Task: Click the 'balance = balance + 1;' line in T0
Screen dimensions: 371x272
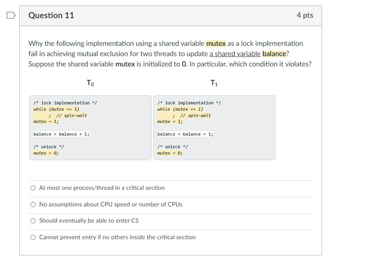Action: [x=61, y=134]
